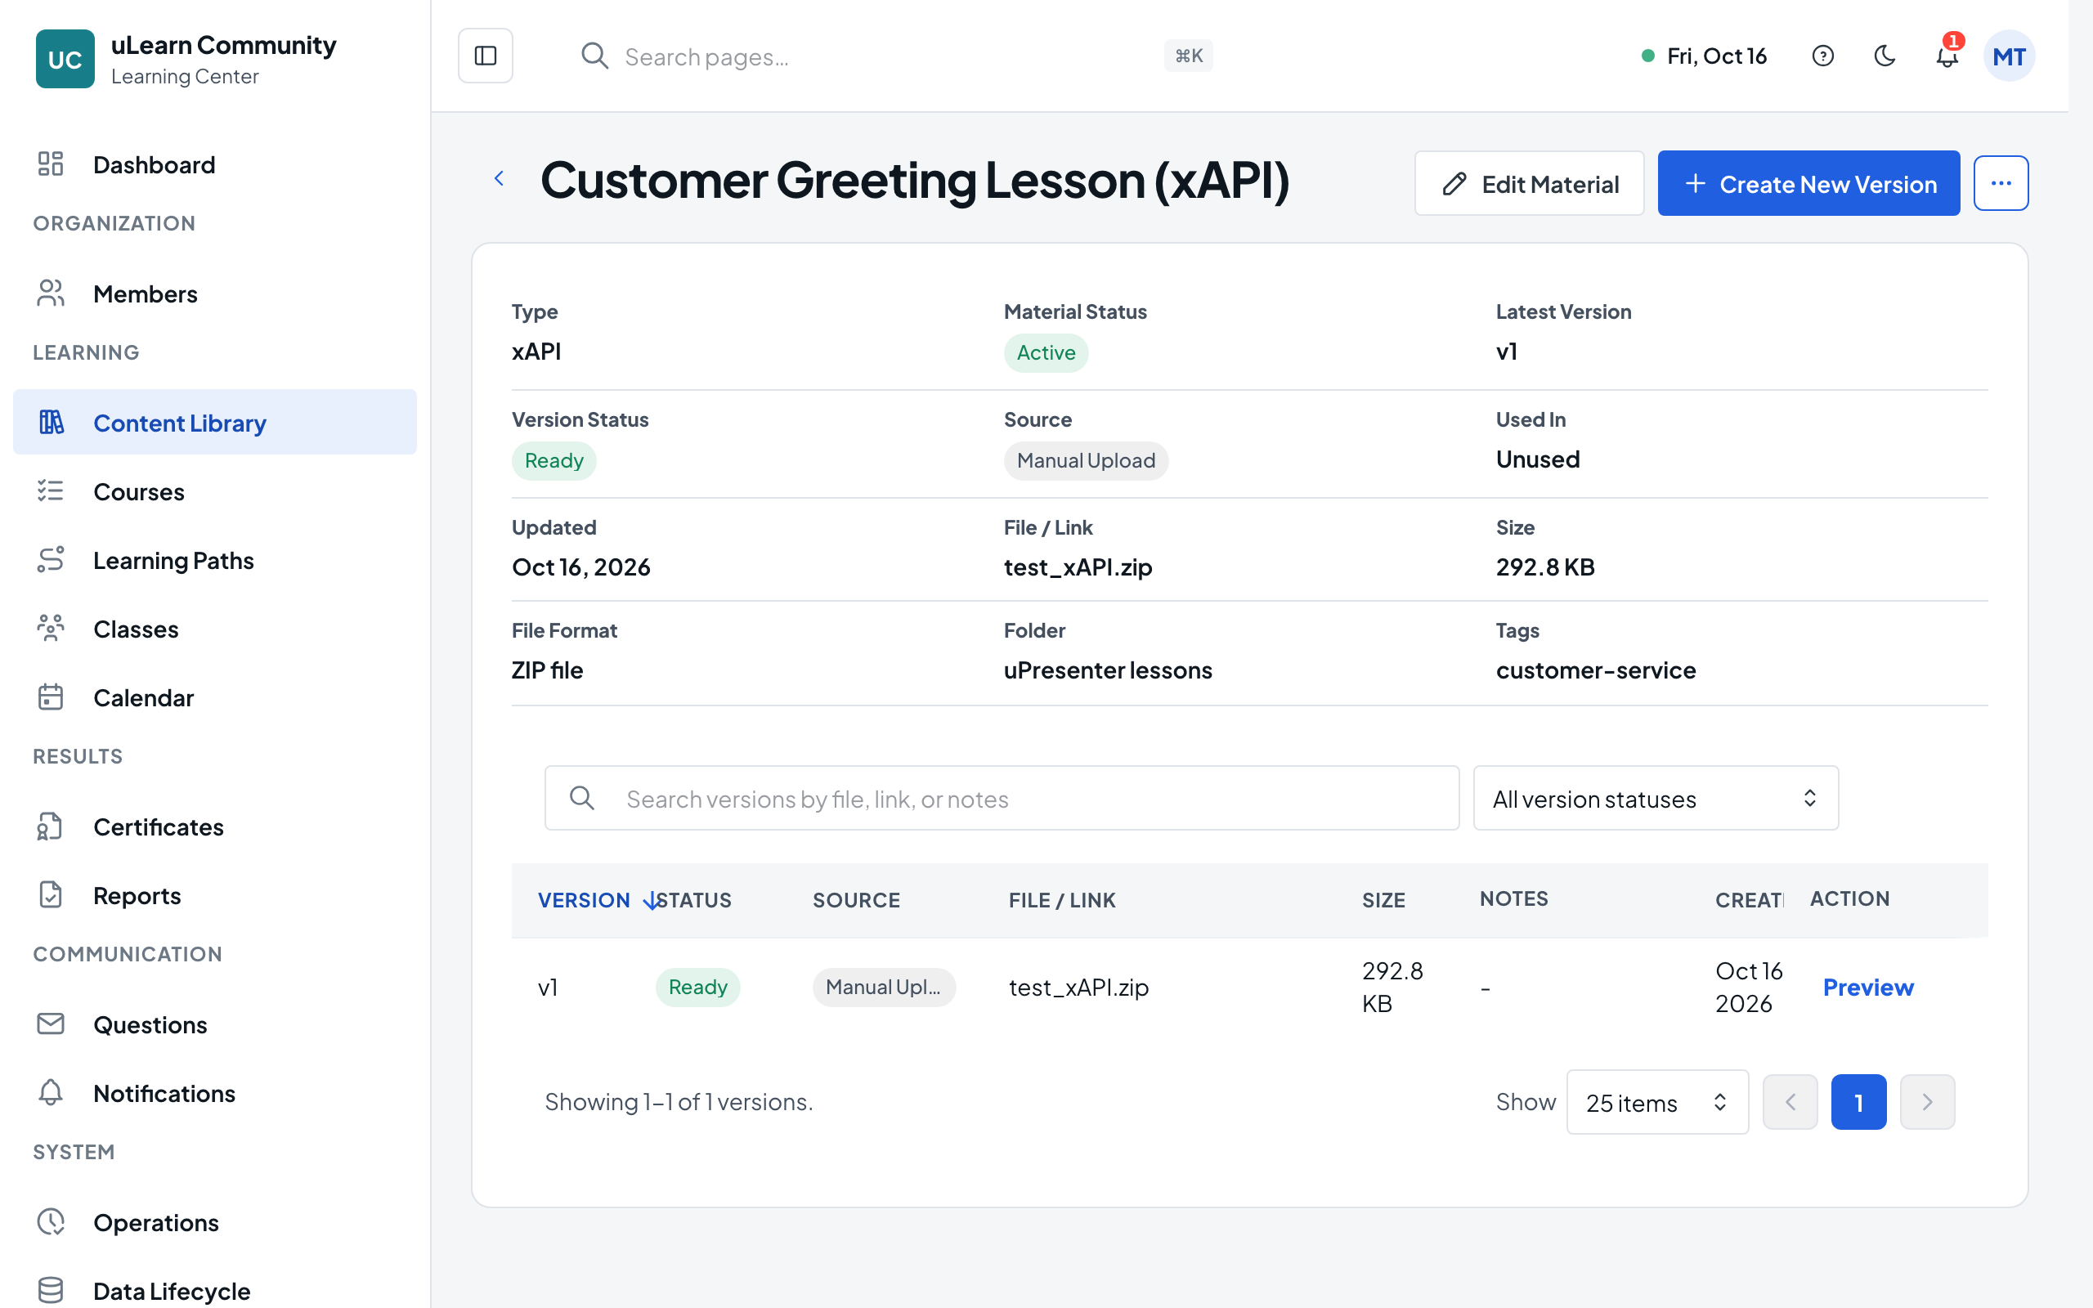Screen dimensions: 2093x1308
Task: Focus the search versions input field
Action: point(1002,798)
